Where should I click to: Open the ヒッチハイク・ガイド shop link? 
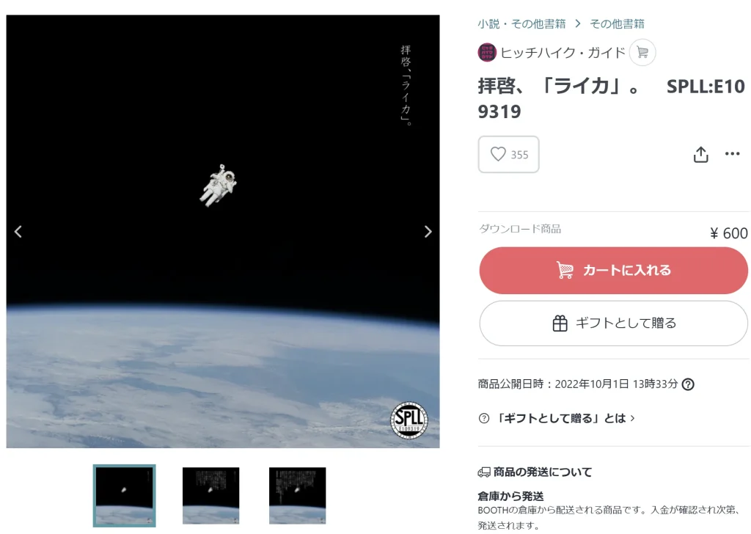tap(563, 53)
